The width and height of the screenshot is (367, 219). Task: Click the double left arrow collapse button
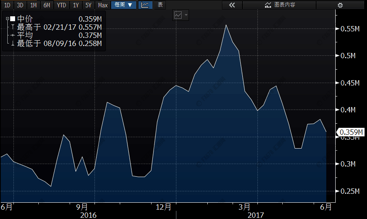tap(232, 5)
